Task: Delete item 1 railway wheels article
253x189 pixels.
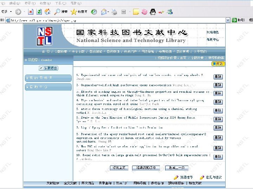Action: (x=218, y=77)
